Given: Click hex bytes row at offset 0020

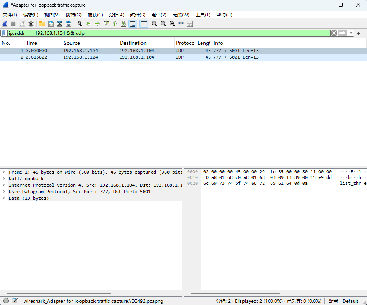Looking at the screenshot, I should pos(255,183).
